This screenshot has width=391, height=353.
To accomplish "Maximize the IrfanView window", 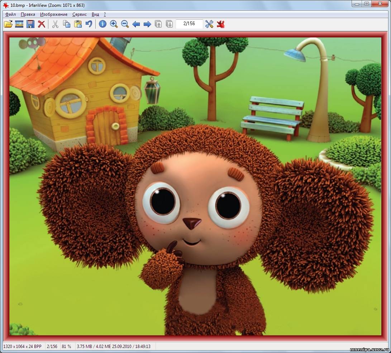I will pos(367,4).
